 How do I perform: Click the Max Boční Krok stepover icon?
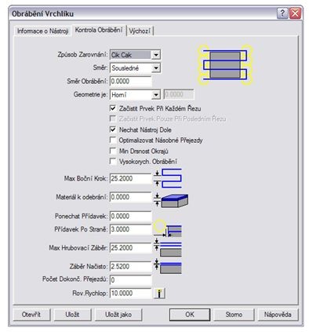click(168, 178)
